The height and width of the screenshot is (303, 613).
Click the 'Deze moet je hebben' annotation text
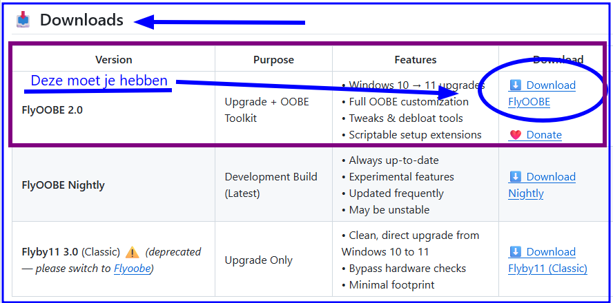pyautogui.click(x=99, y=81)
